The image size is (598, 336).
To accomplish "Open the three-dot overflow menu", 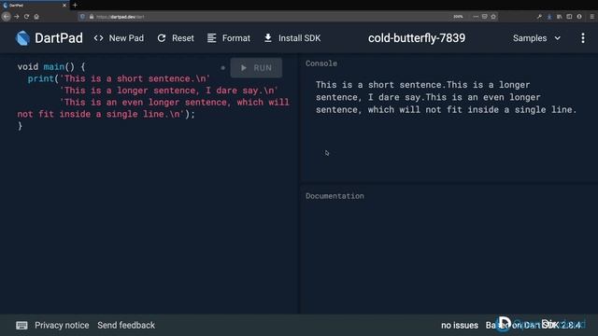I will [583, 38].
